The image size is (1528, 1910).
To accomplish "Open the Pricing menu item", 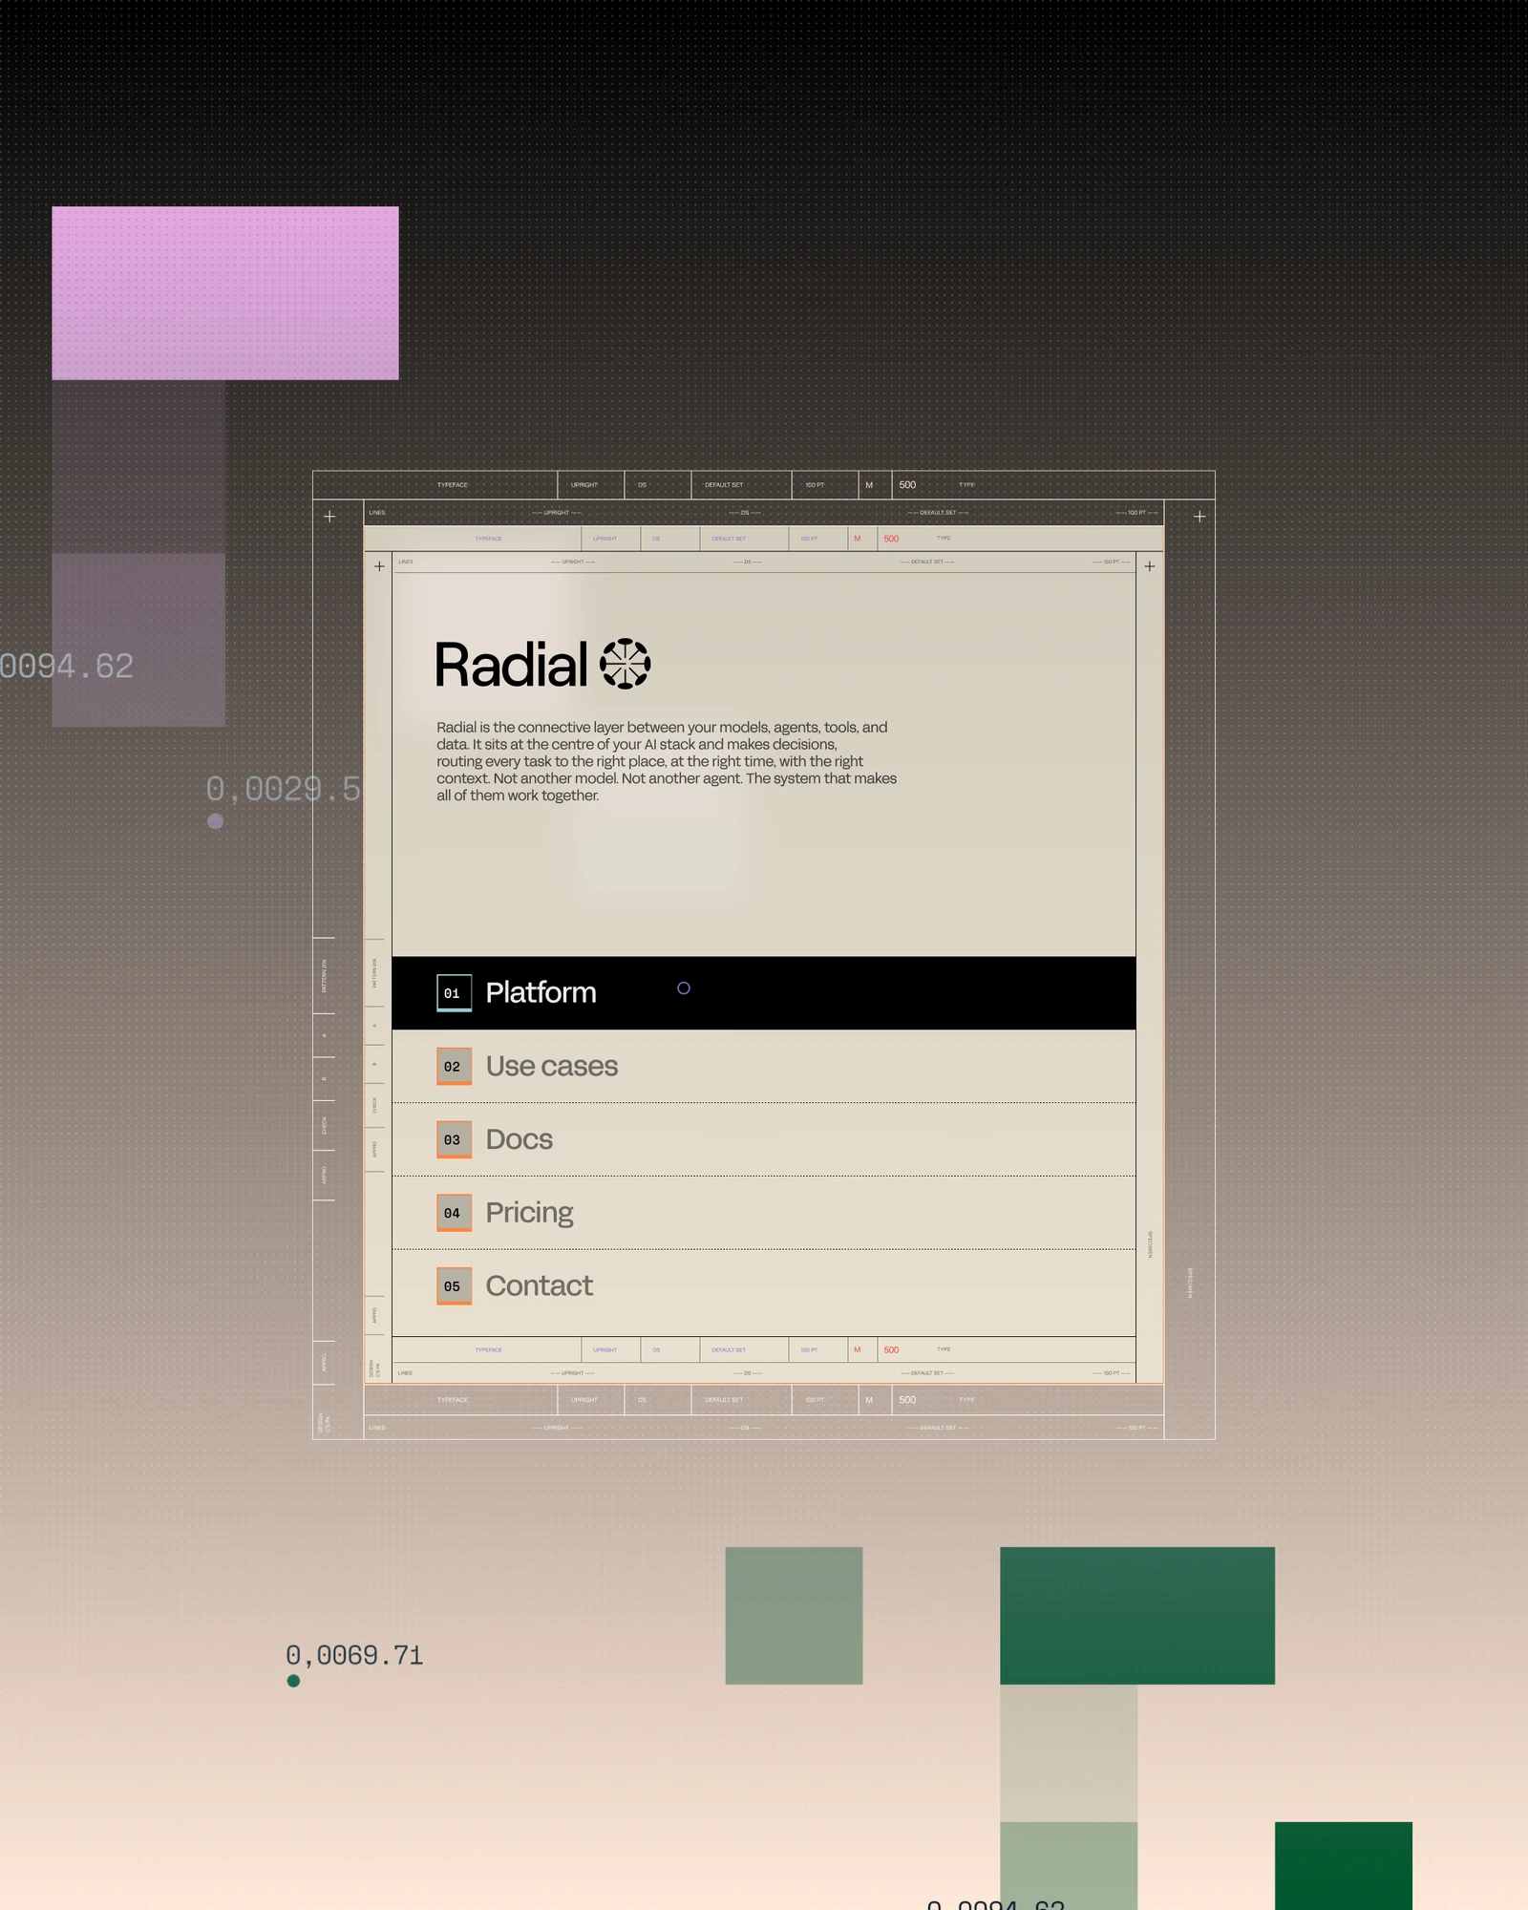I will (763, 1213).
